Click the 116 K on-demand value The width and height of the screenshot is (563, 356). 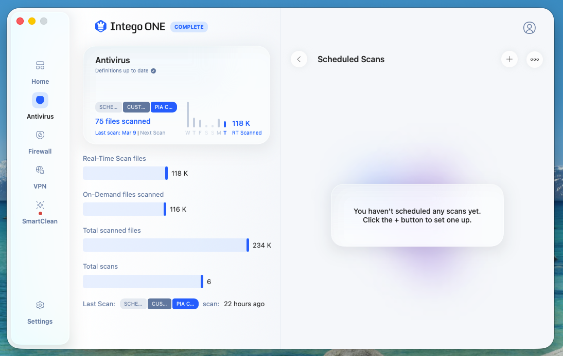click(x=178, y=209)
